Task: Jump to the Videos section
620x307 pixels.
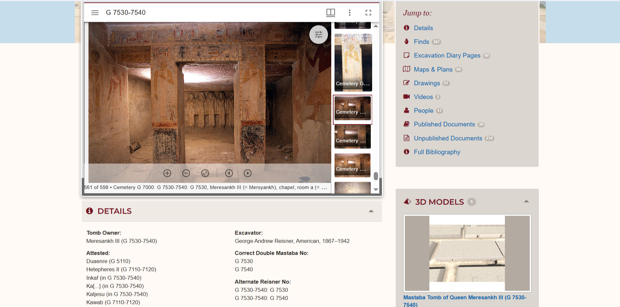Action: pyautogui.click(x=423, y=97)
